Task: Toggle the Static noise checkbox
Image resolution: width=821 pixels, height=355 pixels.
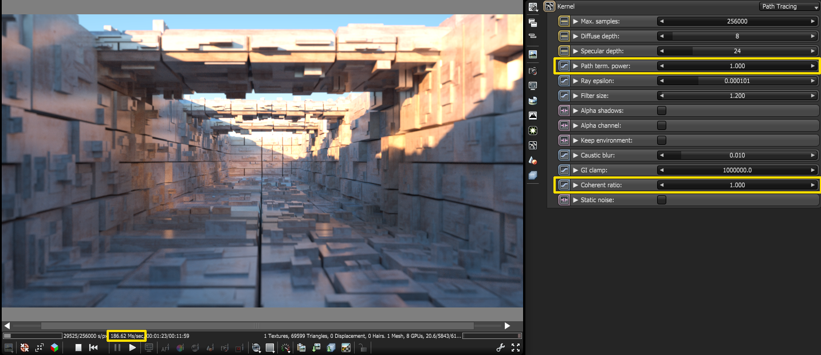Action: tap(662, 200)
